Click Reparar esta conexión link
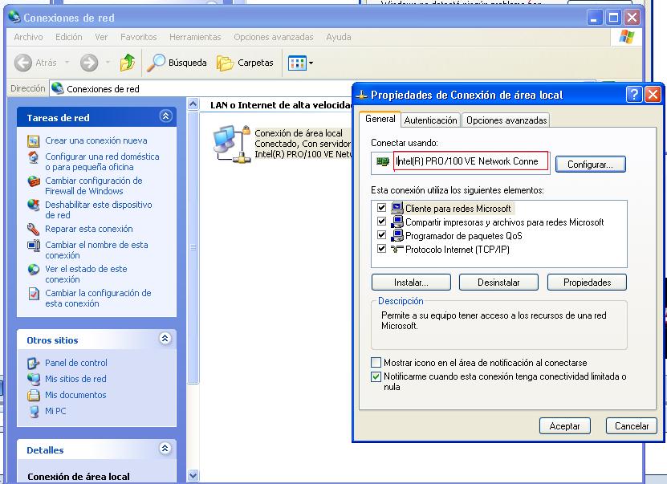The image size is (667, 484). tap(89, 229)
